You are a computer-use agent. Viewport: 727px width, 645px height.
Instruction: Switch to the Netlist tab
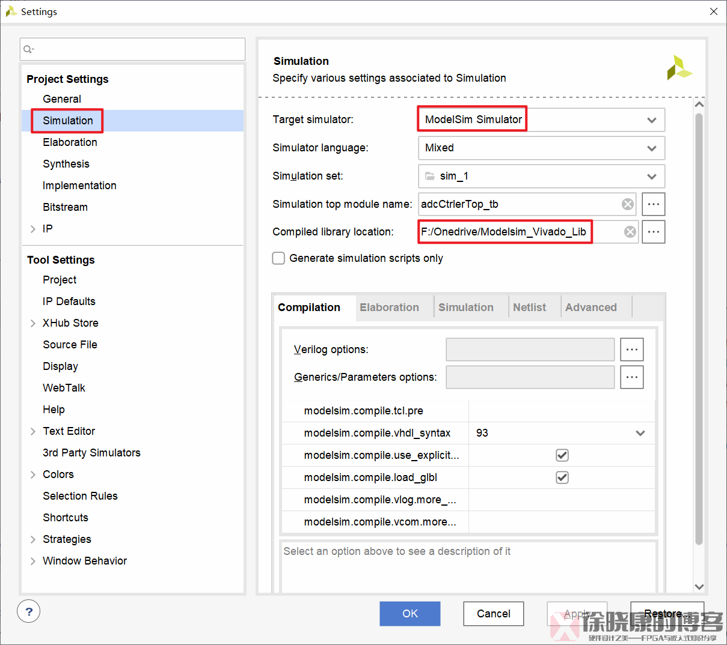point(529,307)
